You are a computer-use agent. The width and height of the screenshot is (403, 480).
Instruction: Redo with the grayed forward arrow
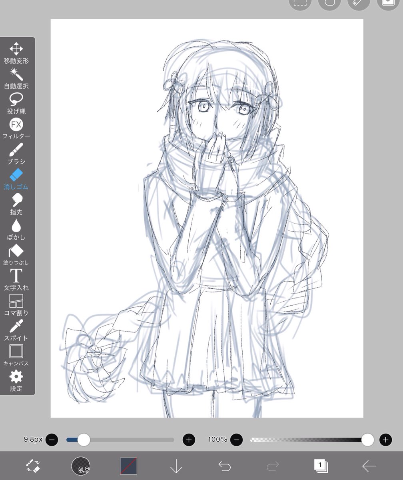[x=273, y=466]
